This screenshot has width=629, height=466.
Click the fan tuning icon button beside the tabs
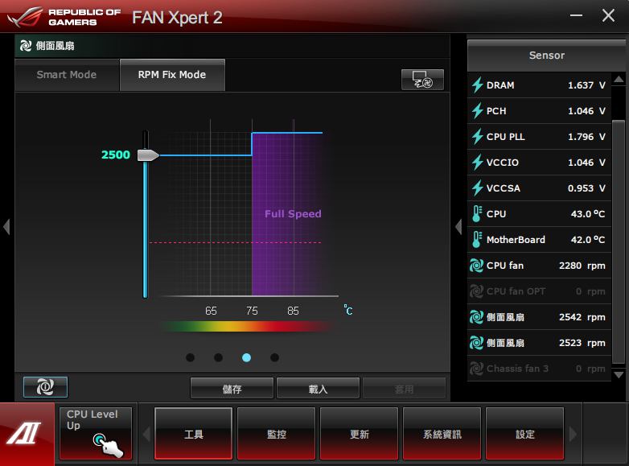tap(422, 79)
